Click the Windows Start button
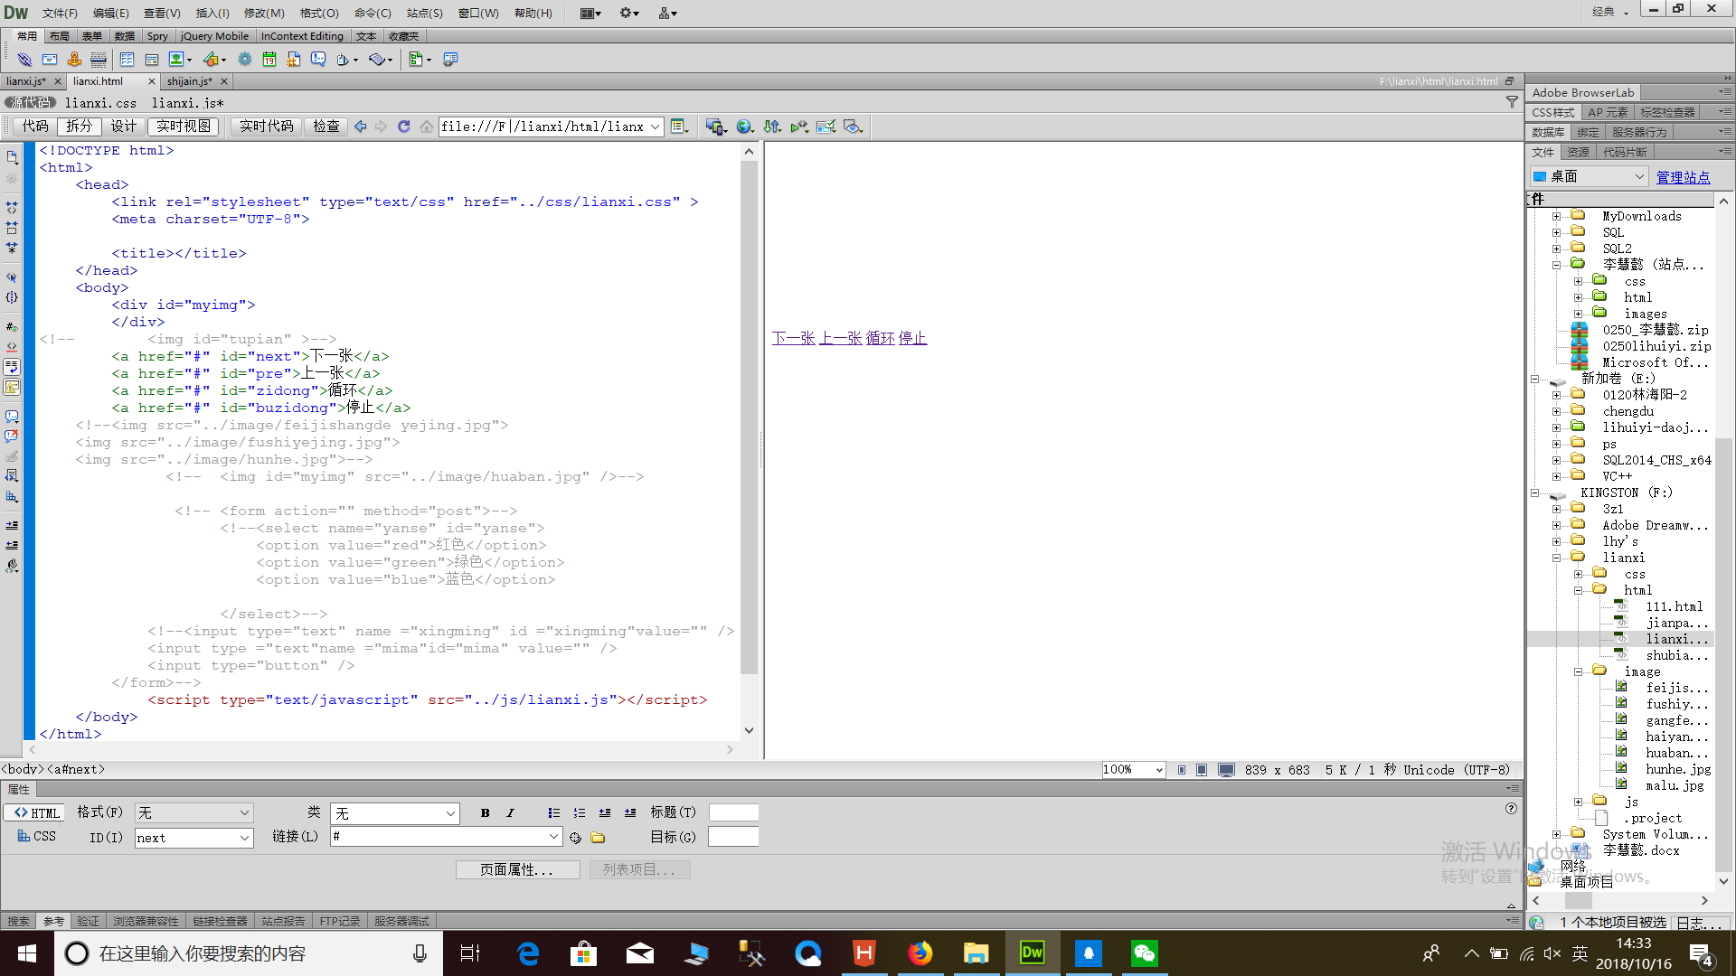Viewport: 1736px width, 976px height. [27, 953]
